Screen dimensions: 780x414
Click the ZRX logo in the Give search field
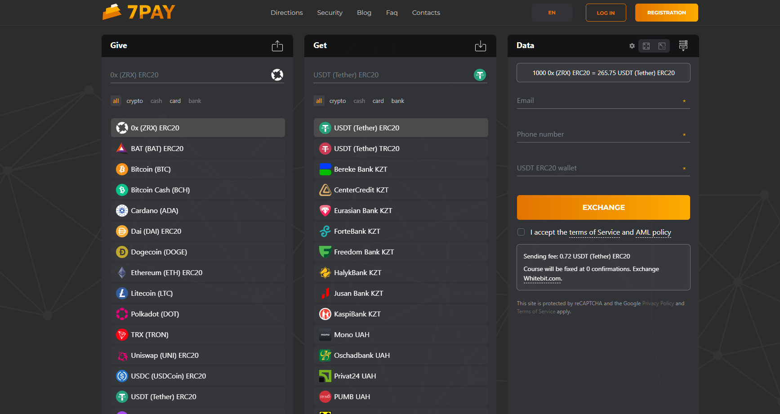tap(277, 75)
